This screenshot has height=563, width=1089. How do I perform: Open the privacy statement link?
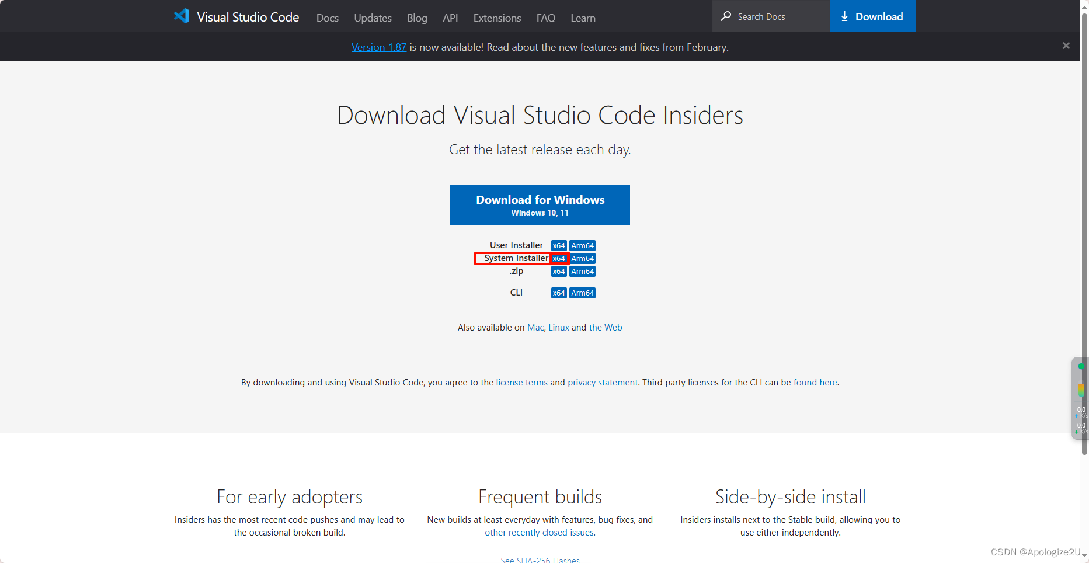pos(603,383)
